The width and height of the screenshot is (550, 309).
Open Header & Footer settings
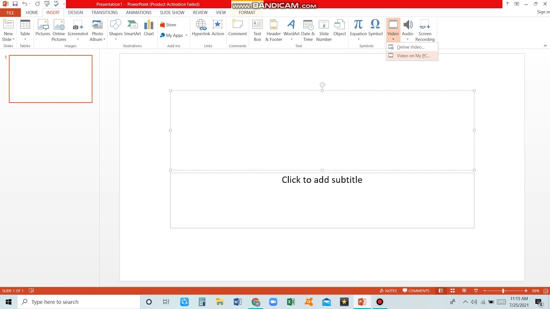274,30
